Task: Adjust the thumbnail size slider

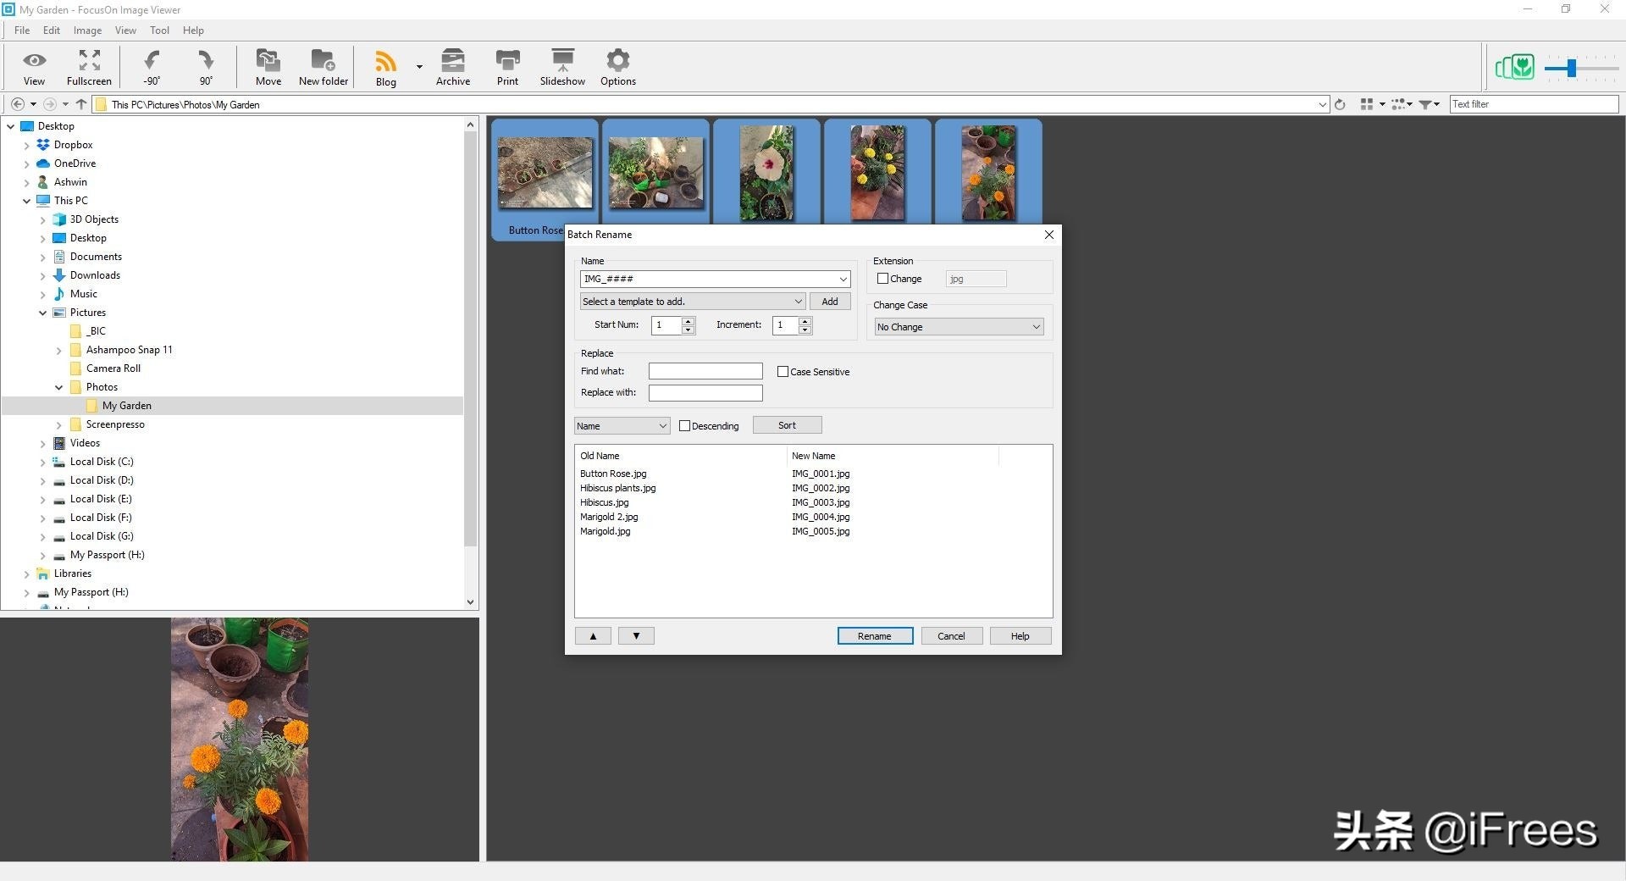Action: coord(1571,69)
